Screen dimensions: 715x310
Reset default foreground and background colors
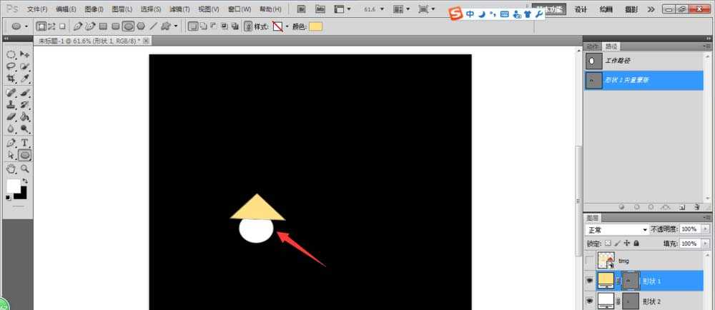click(x=8, y=198)
